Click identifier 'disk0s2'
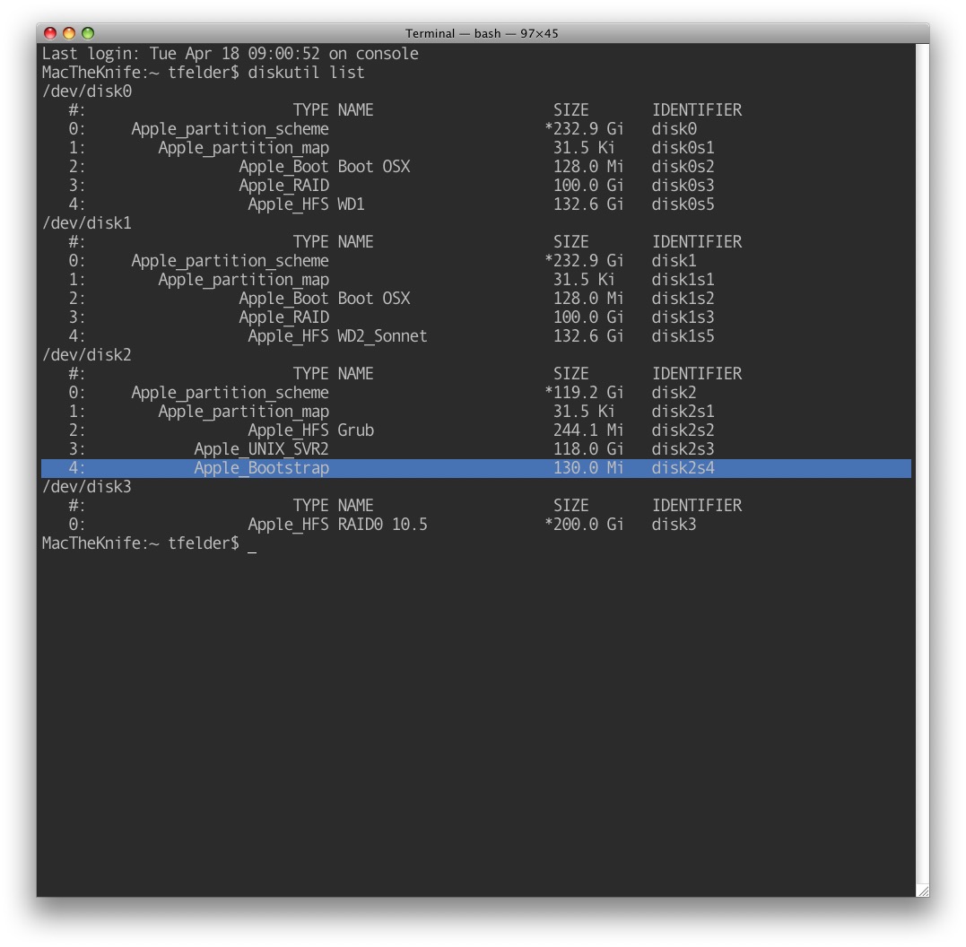 coord(683,167)
